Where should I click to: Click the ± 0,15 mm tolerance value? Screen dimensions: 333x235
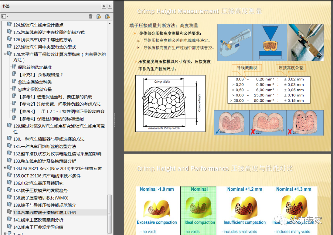(294, 101)
